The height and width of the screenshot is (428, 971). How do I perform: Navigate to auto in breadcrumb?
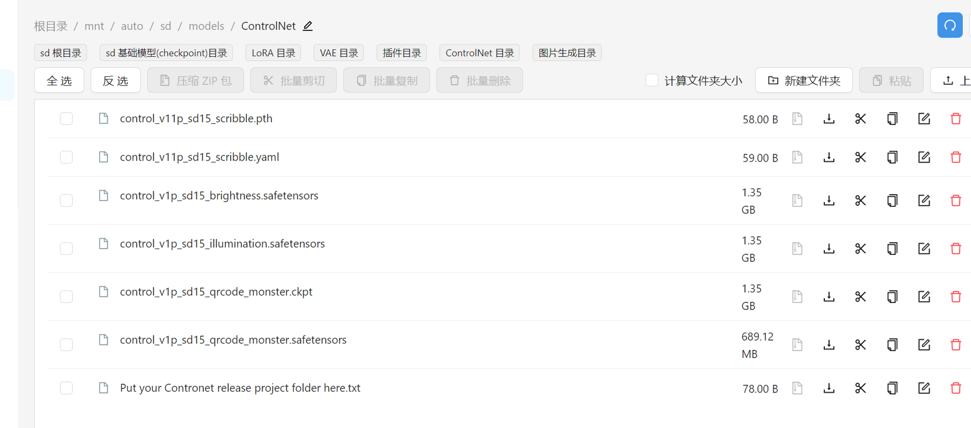coord(132,26)
